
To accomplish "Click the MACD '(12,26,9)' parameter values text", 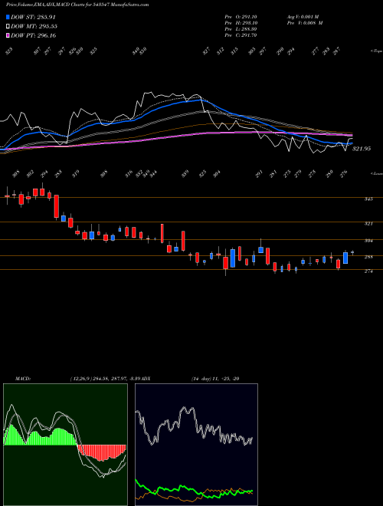I will (x=106, y=379).
